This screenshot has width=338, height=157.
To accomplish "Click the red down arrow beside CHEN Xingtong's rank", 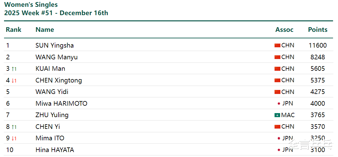I will 14,81.
